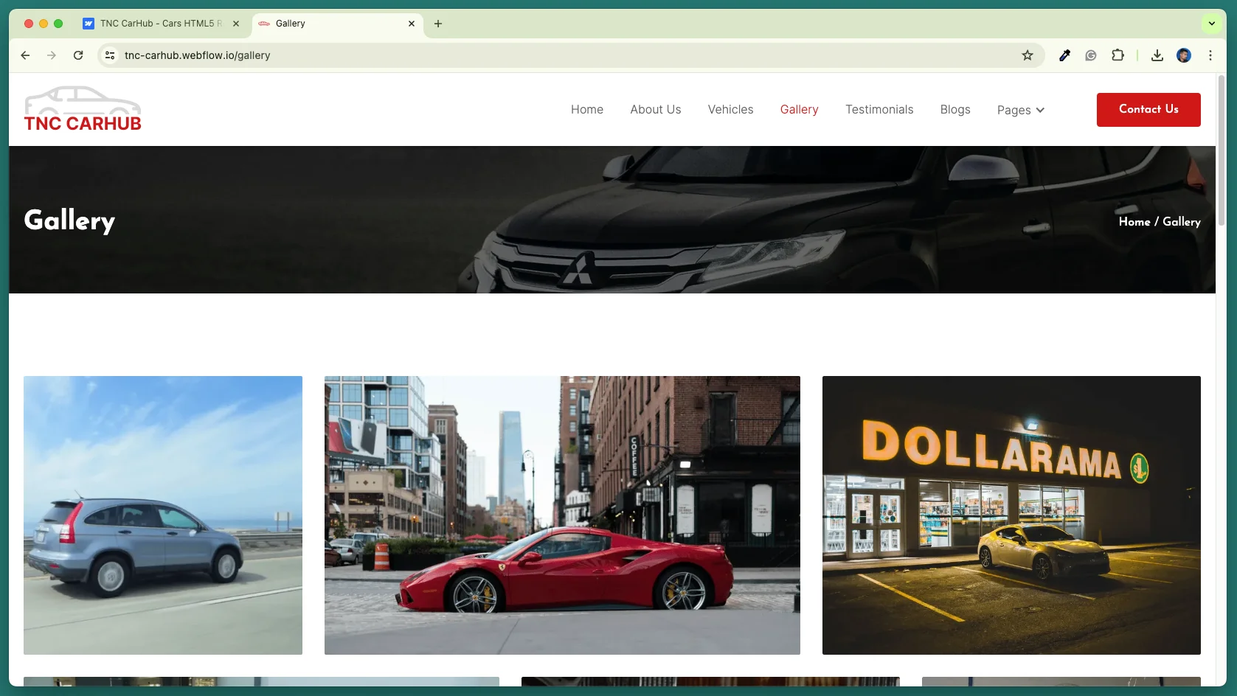Open the Downloads icon in toolbar
Viewport: 1237px width, 696px height.
coord(1157,55)
